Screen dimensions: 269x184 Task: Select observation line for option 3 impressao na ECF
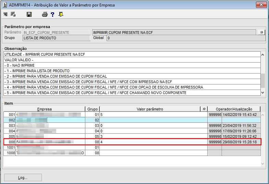point(132,82)
